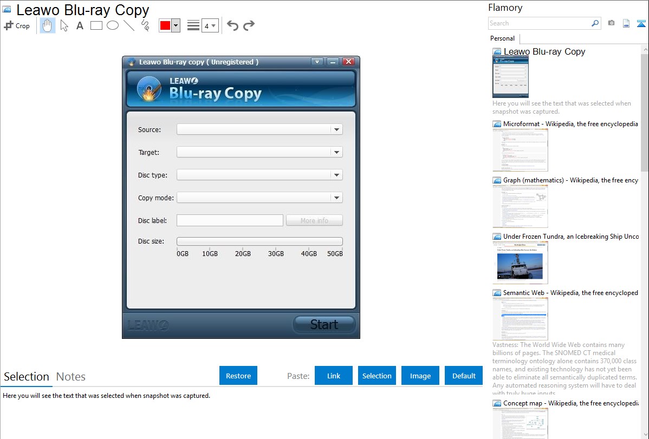The height and width of the screenshot is (439, 649).
Task: Click the line thickness icon
Action: tap(193, 25)
